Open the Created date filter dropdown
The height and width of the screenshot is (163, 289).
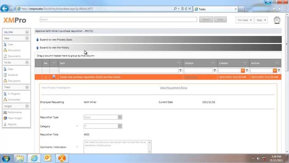(243, 71)
